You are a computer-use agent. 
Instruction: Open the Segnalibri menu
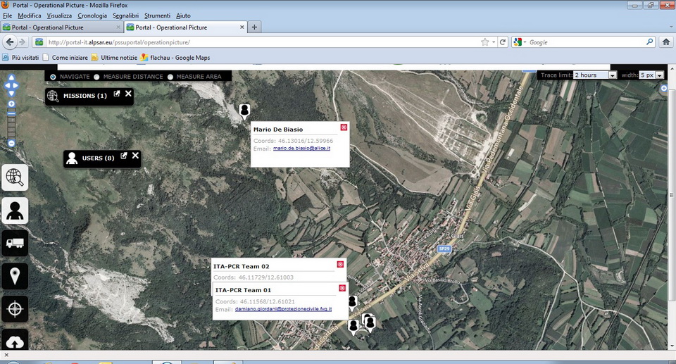(125, 15)
